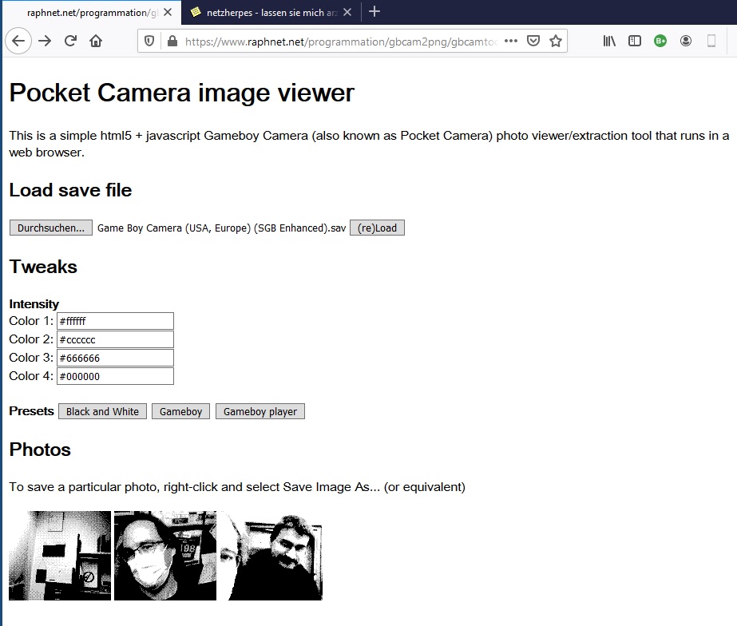This screenshot has height=626, width=737.
Task: Click the Presets label
Action: click(31, 410)
